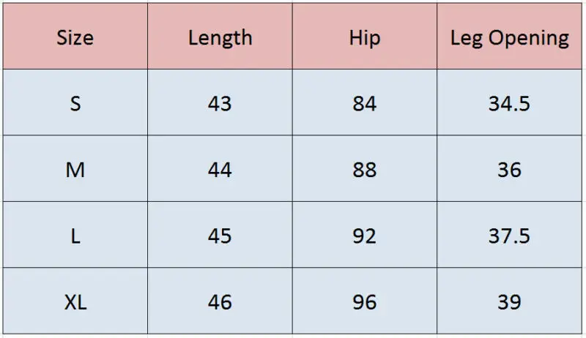Click the Size column header

pyautogui.click(x=75, y=38)
